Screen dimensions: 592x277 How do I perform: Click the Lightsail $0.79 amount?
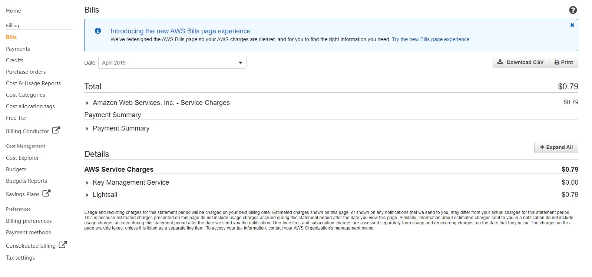(x=570, y=195)
